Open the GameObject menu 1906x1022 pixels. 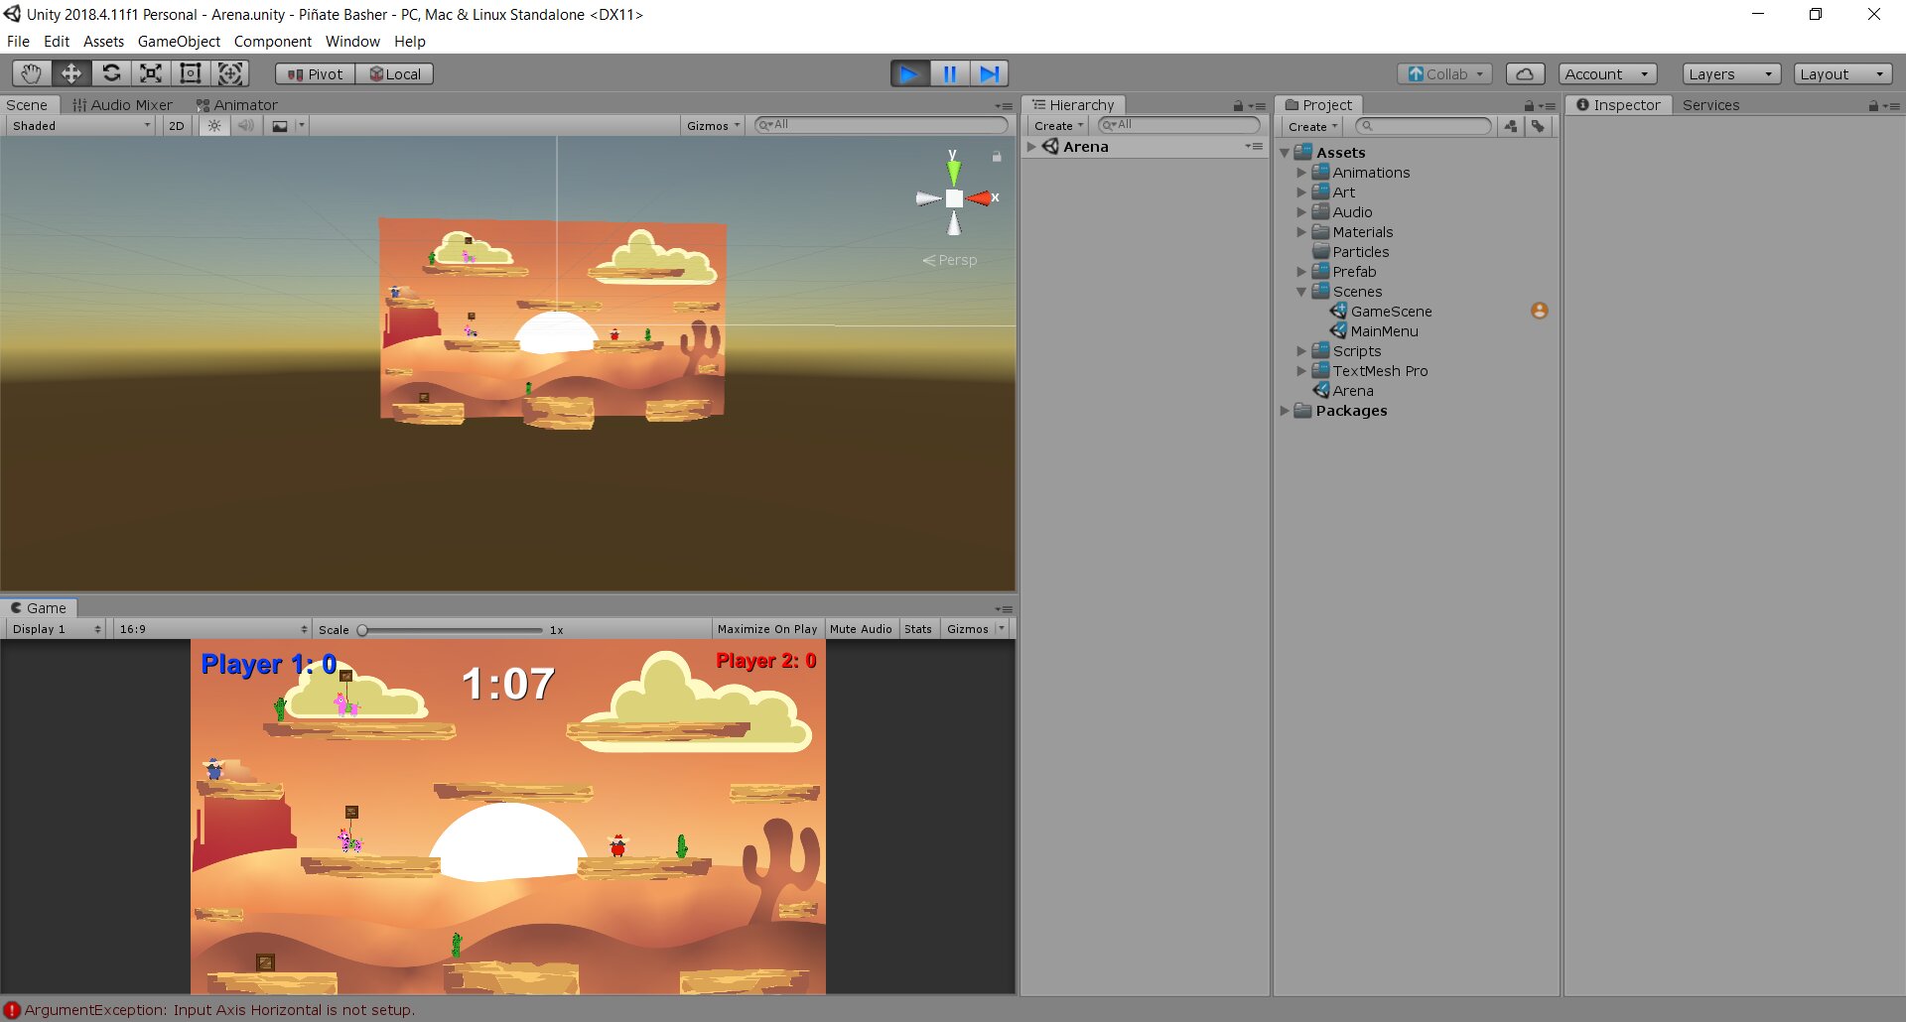coord(179,42)
